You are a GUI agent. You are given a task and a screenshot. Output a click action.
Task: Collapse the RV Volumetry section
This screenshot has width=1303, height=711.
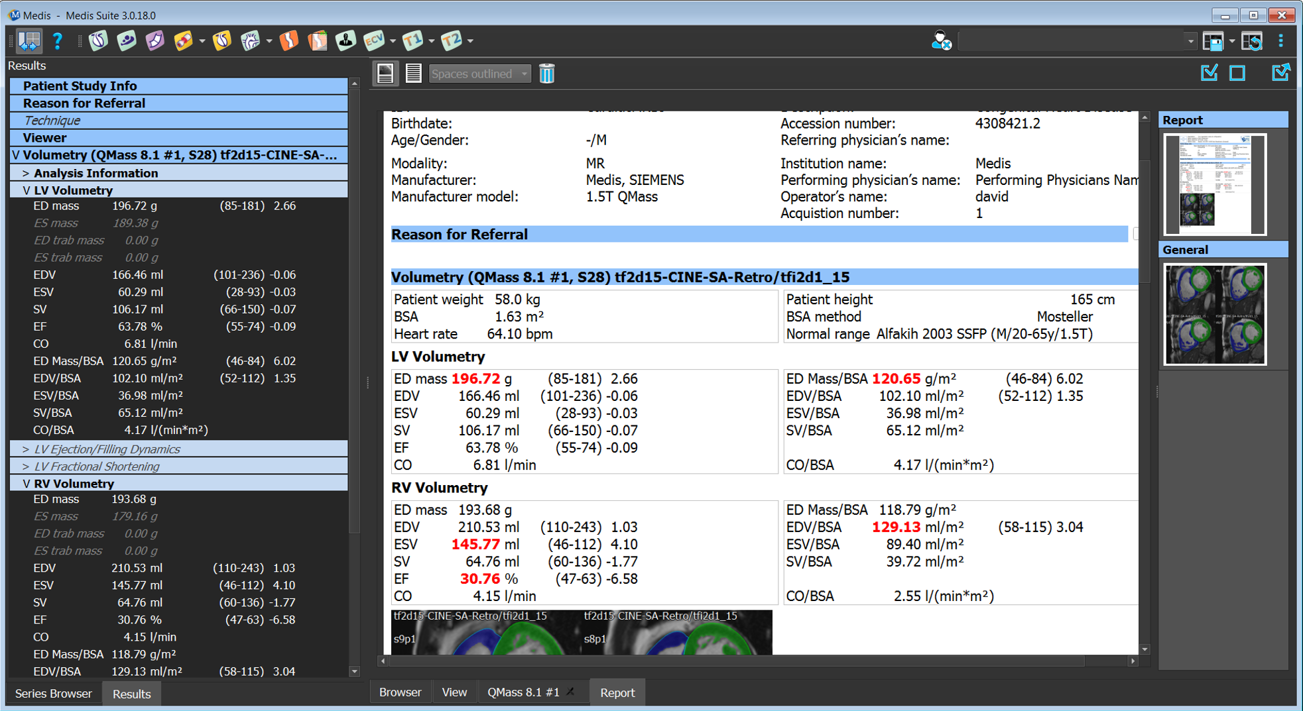(x=26, y=484)
